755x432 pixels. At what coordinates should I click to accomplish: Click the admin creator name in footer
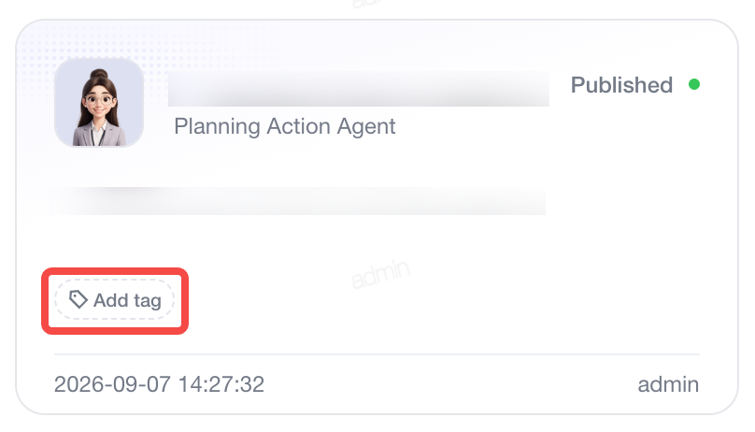(x=668, y=385)
